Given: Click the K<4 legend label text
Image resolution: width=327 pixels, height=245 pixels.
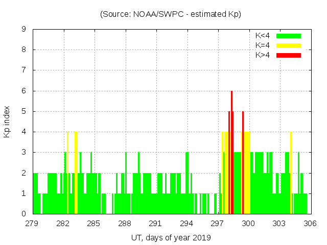Looking at the screenshot, I should [264, 36].
